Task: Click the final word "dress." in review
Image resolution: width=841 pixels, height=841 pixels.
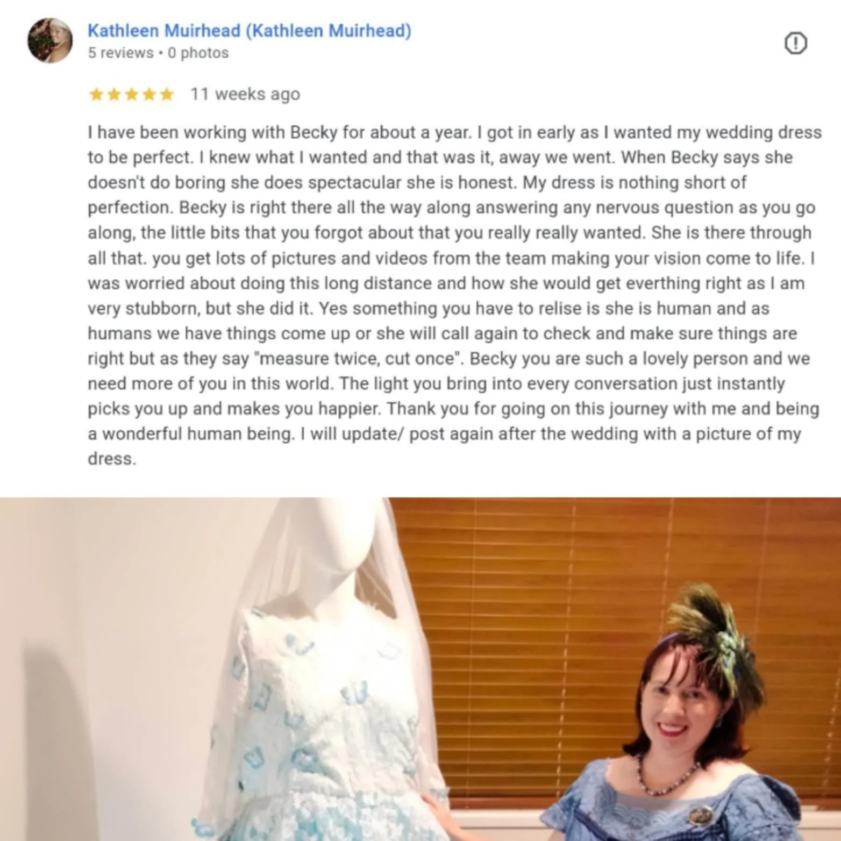Action: point(112,459)
